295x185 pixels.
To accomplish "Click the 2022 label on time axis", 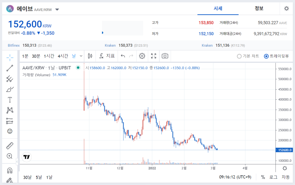I will [152, 168].
